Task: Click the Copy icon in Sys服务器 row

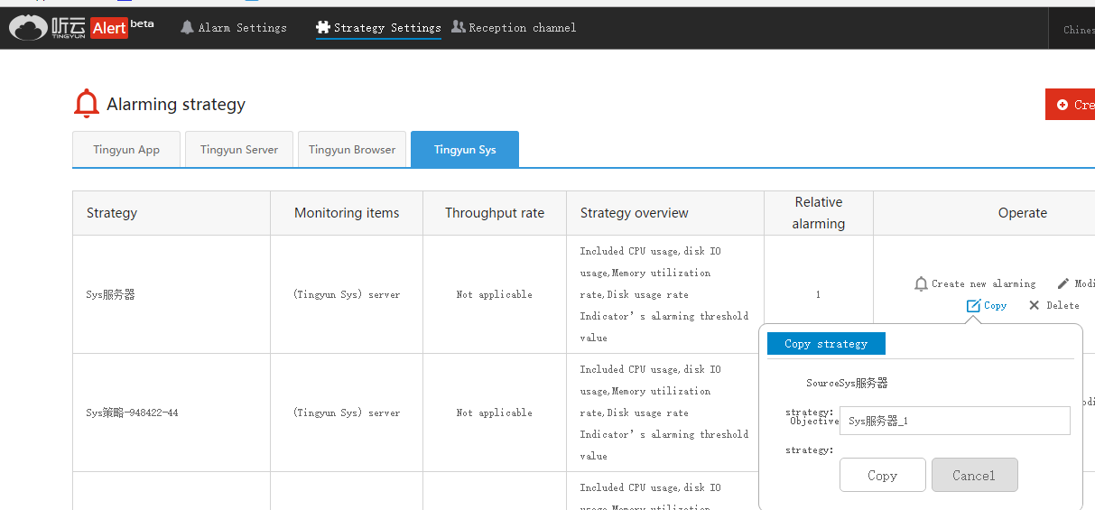Action: (x=973, y=306)
